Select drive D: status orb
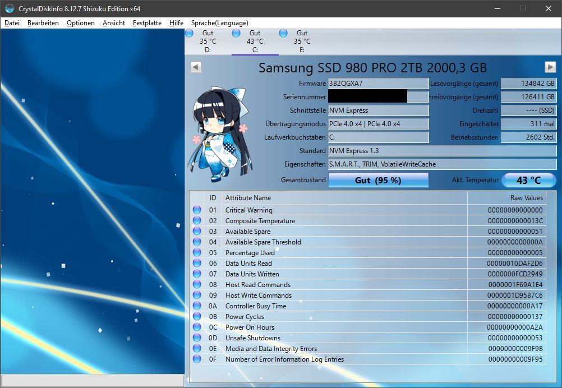Screen dimensions: 562x388 [189, 33]
